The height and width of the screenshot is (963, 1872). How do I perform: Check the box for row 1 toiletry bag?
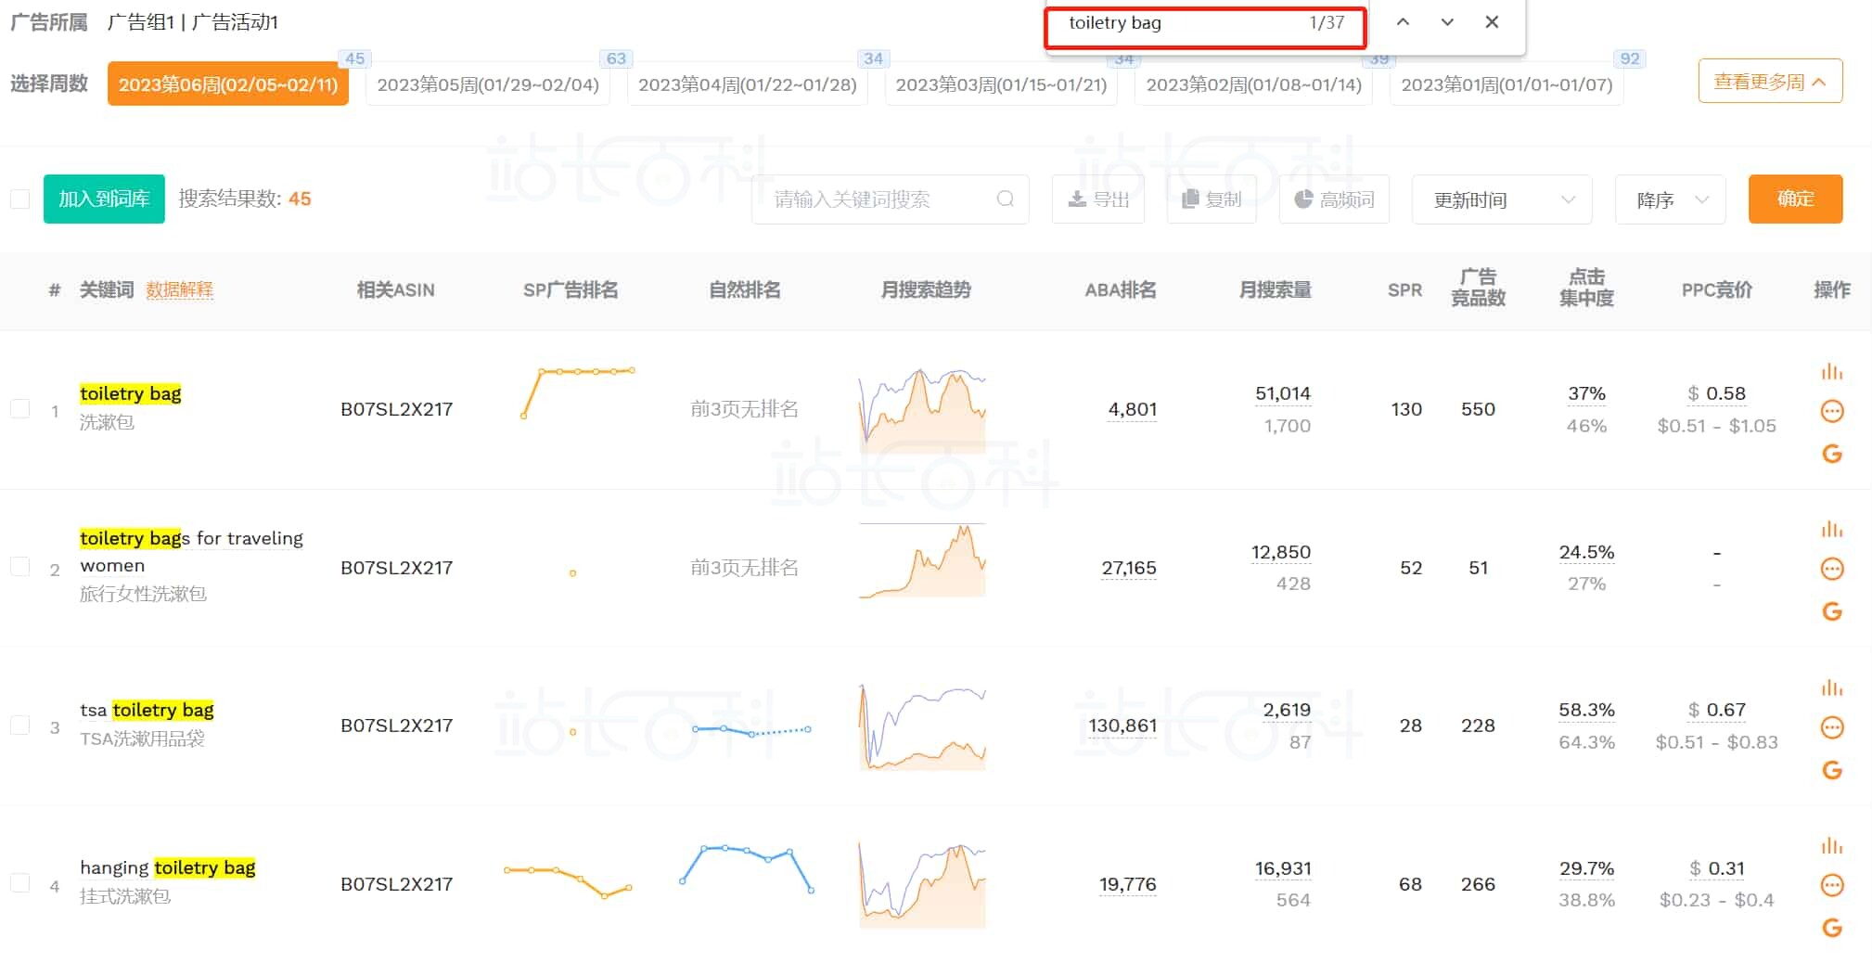[20, 409]
